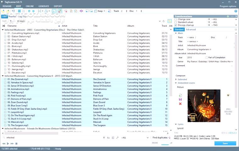239x151 pixels.
Task: Expand the Extended tag section
Action: click(176, 79)
